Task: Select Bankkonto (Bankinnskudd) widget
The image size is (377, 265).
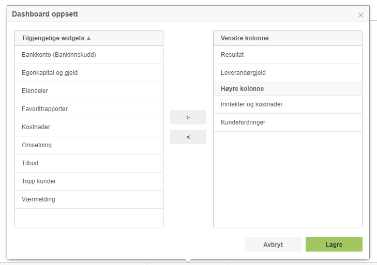Action: click(89, 55)
